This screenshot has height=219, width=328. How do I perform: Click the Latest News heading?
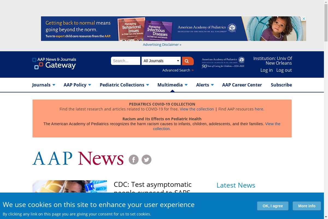coord(236,185)
